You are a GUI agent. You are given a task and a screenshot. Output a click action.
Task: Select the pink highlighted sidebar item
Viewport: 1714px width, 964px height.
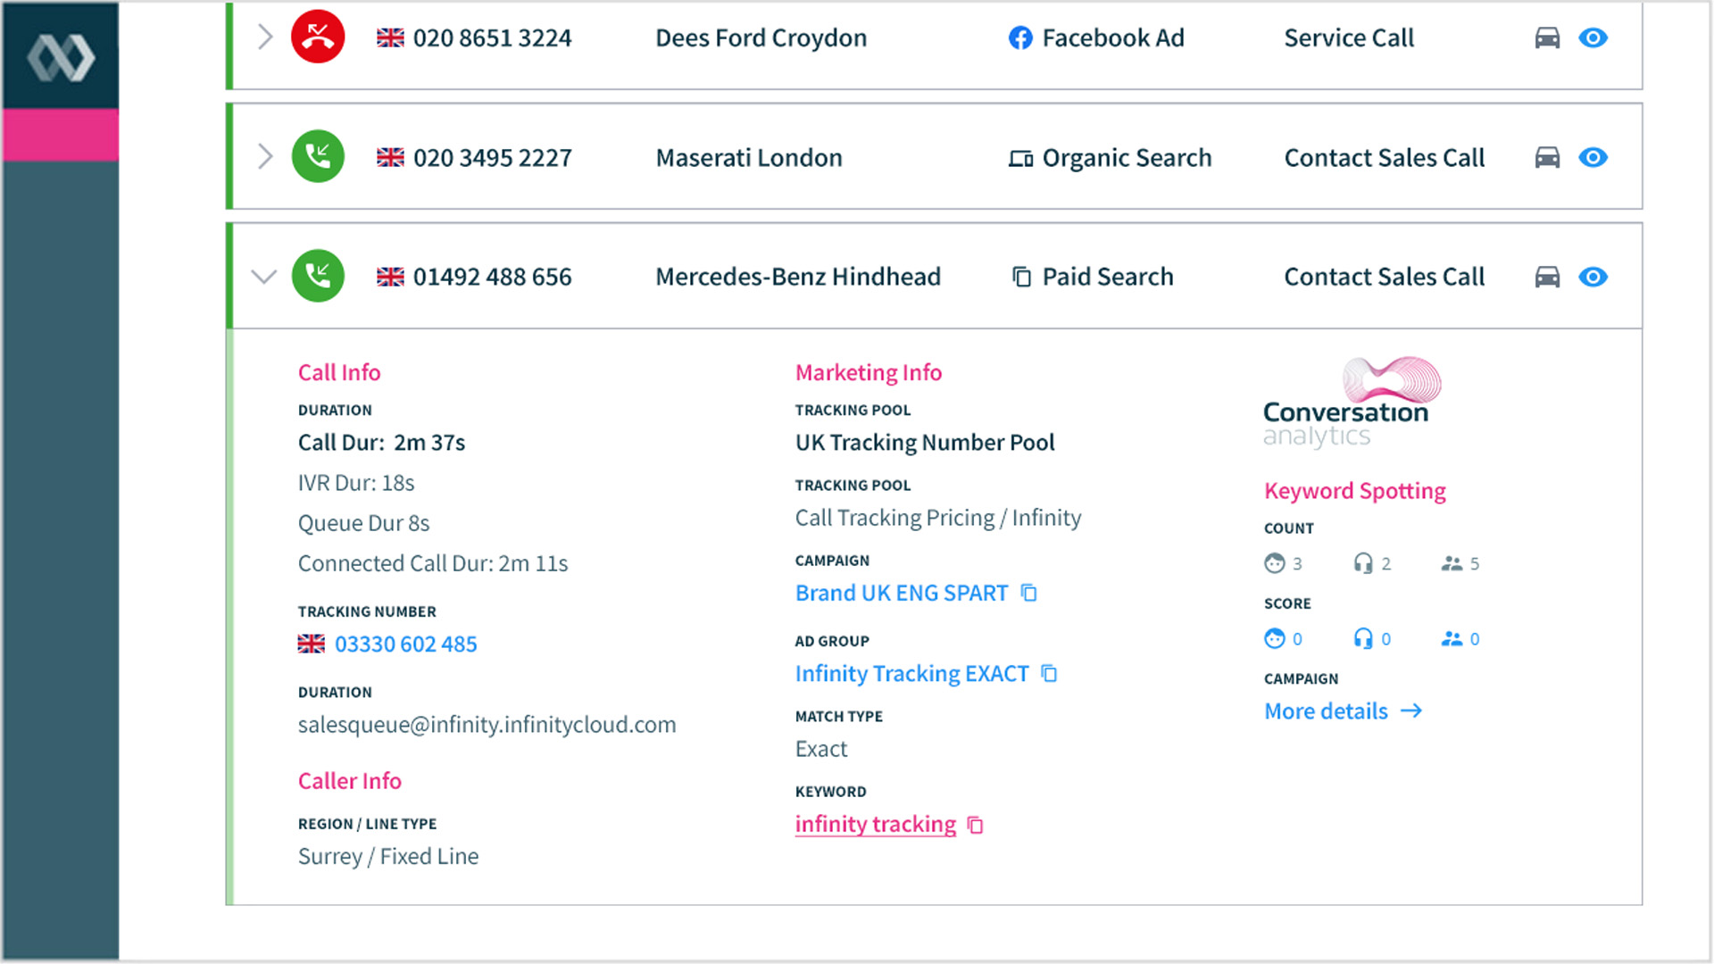coord(61,135)
